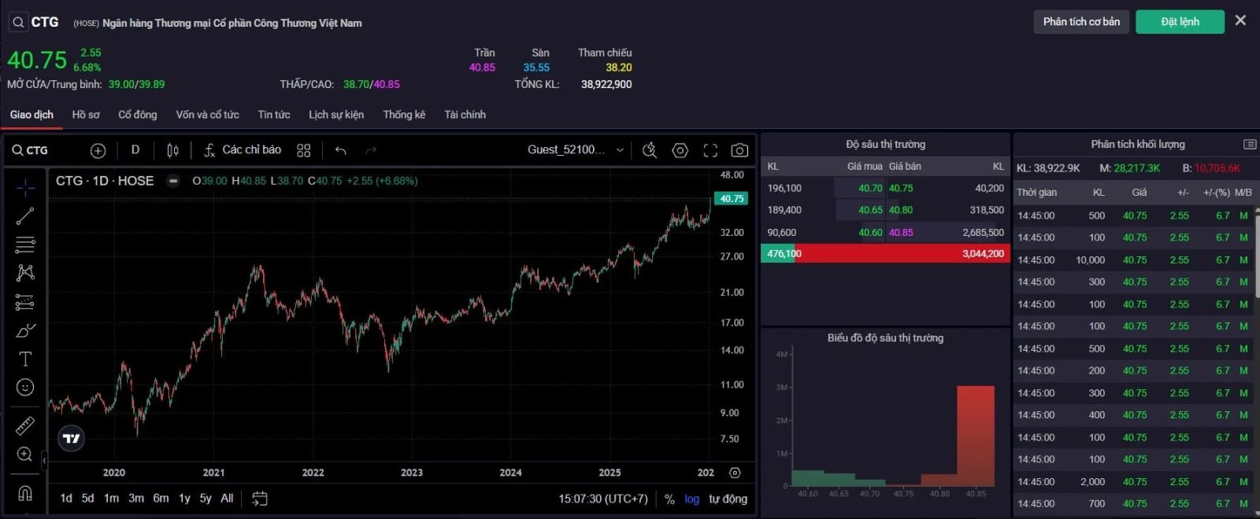
Task: Activate the zoom in tool
Action: click(25, 455)
